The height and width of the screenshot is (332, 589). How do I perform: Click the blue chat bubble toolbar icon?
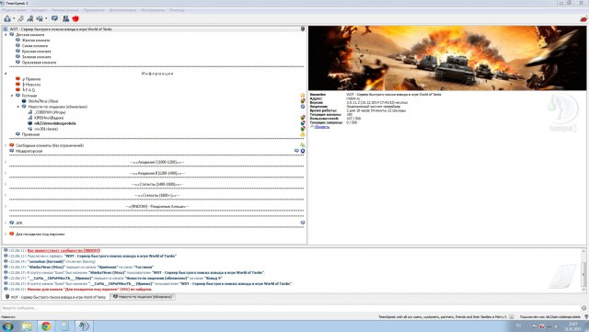[55, 18]
